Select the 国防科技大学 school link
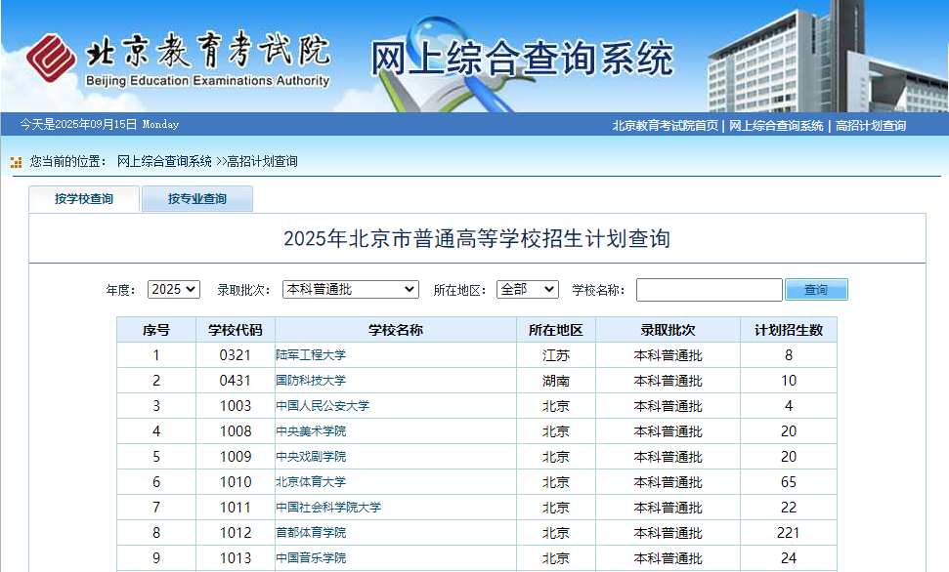Viewport: 949px width, 572px height. [x=311, y=381]
